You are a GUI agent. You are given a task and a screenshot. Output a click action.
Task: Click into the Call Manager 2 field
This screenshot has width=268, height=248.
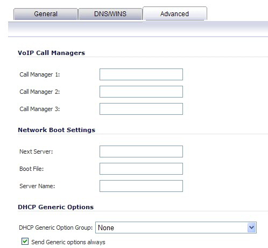(141, 92)
